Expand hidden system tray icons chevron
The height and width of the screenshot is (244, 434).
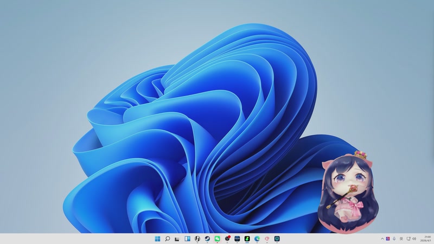382,239
